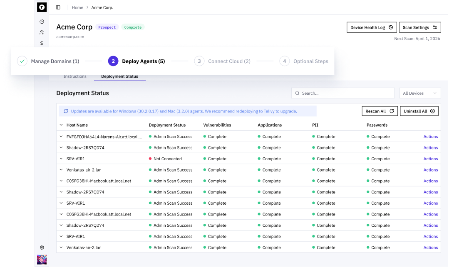This screenshot has height=267, width=469.
Task: Click the Telivy logo icon in sidebar
Action: point(42,7)
